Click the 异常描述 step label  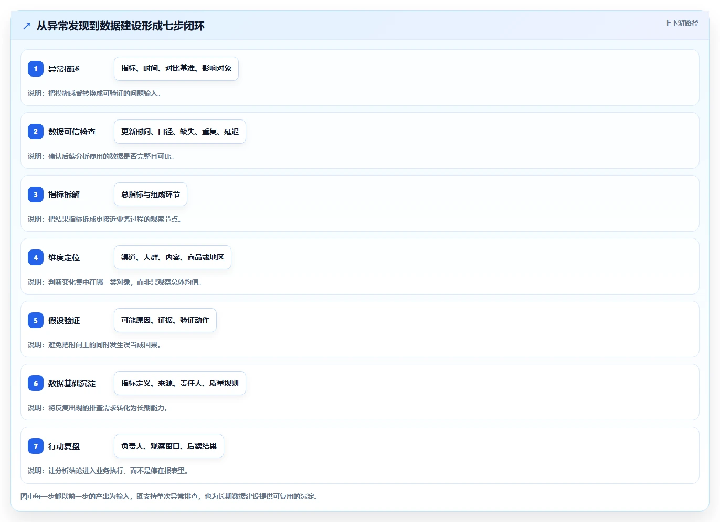tap(64, 69)
